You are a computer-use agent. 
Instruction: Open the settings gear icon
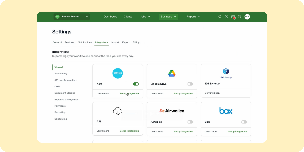[239, 17]
